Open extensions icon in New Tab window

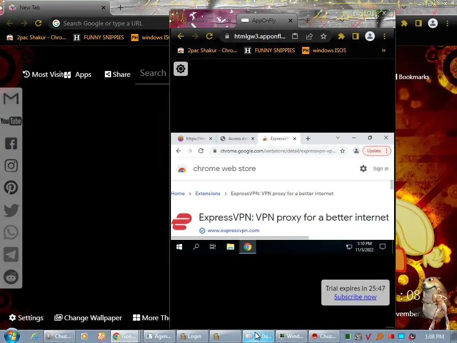click(404, 23)
